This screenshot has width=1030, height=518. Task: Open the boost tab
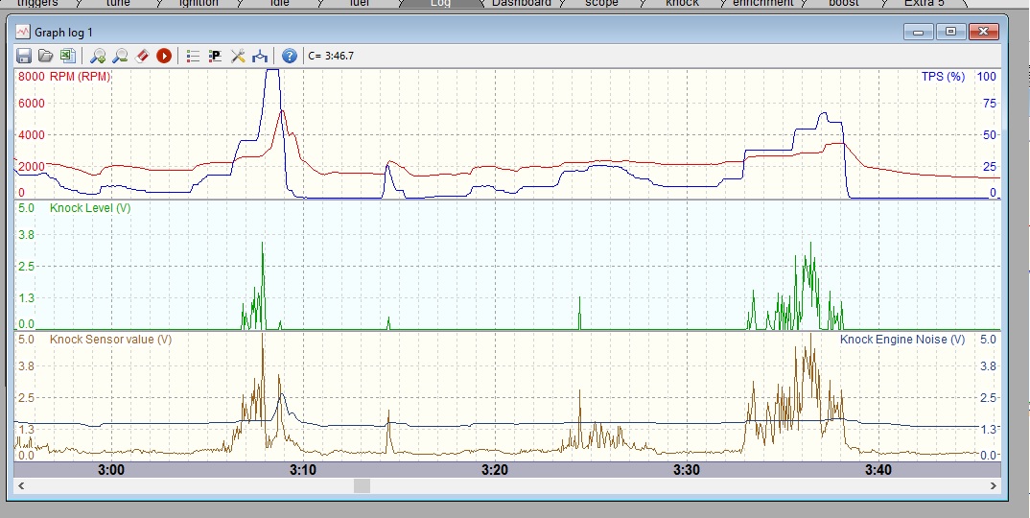tap(844, 4)
